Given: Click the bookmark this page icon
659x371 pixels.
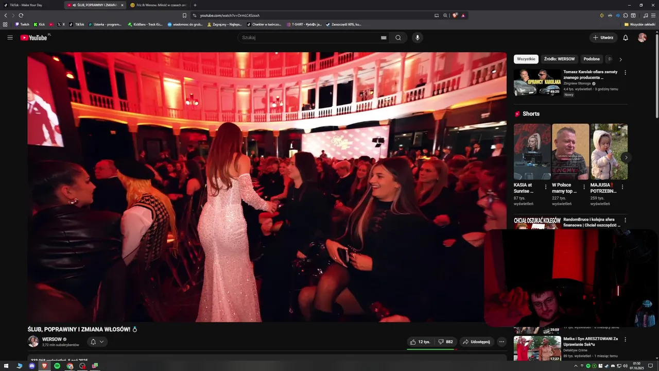Looking at the screenshot, I should tap(185, 15).
